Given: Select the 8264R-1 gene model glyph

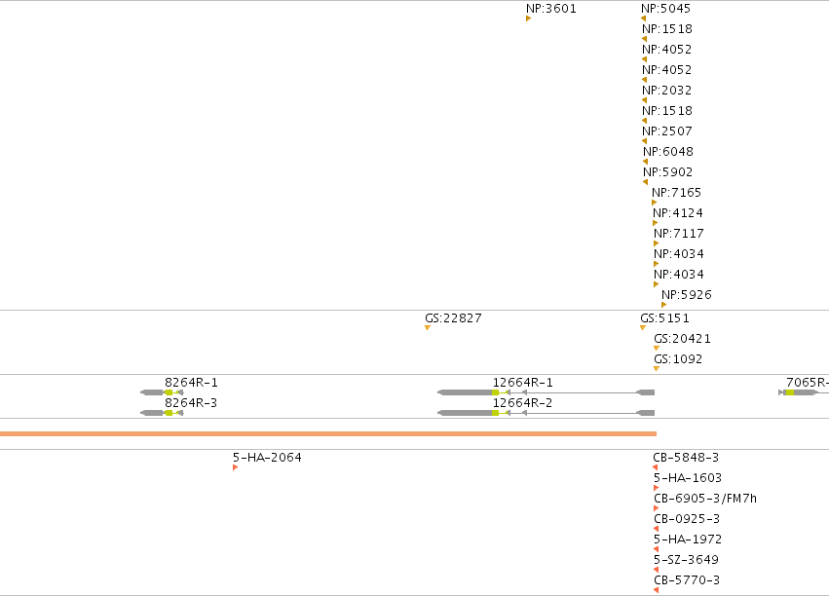Looking at the screenshot, I should coord(162,392).
